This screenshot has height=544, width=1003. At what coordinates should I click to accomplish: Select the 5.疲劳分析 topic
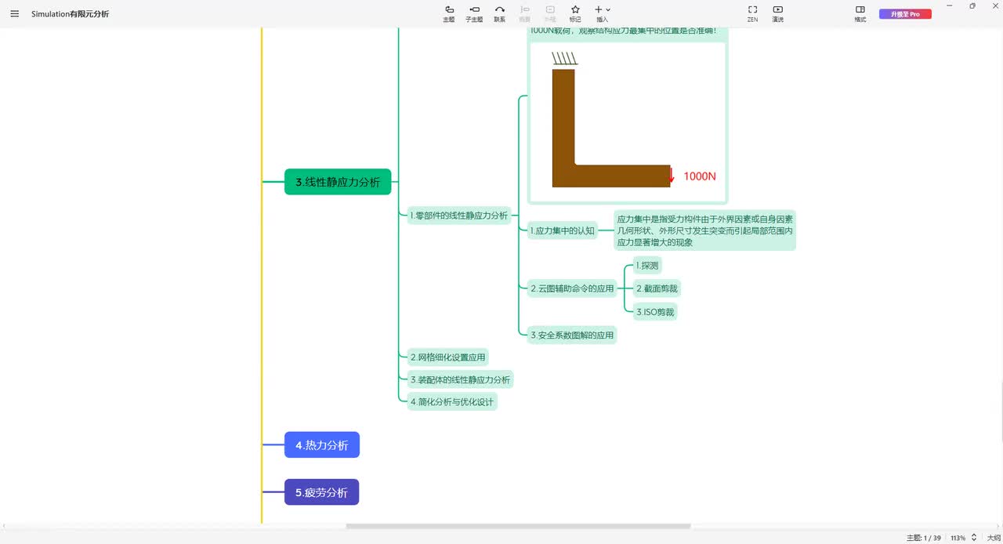[322, 492]
